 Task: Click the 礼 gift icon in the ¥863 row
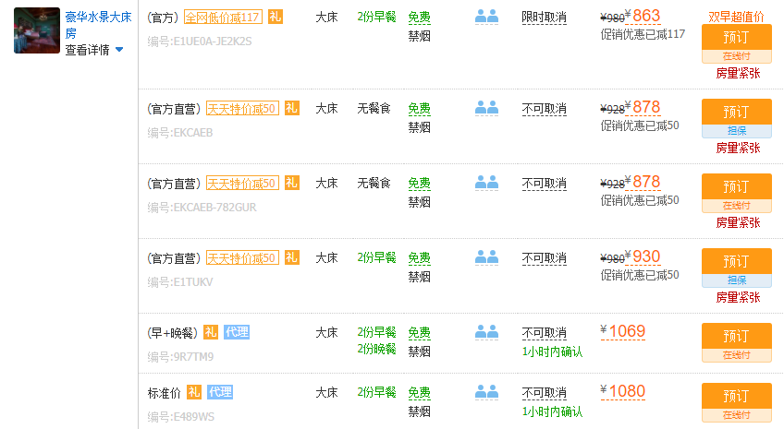(275, 17)
